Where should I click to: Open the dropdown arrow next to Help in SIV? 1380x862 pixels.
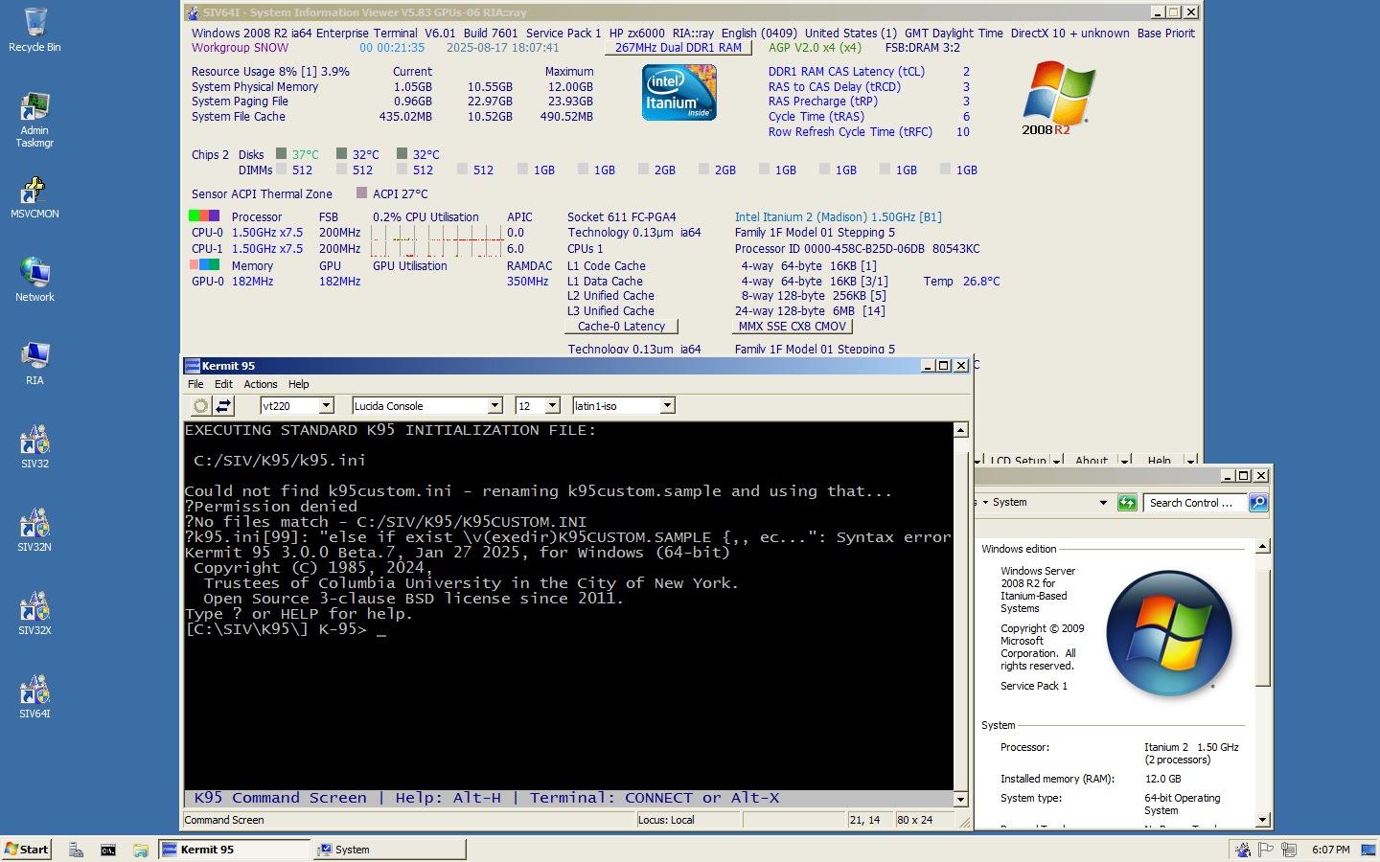point(1190,461)
